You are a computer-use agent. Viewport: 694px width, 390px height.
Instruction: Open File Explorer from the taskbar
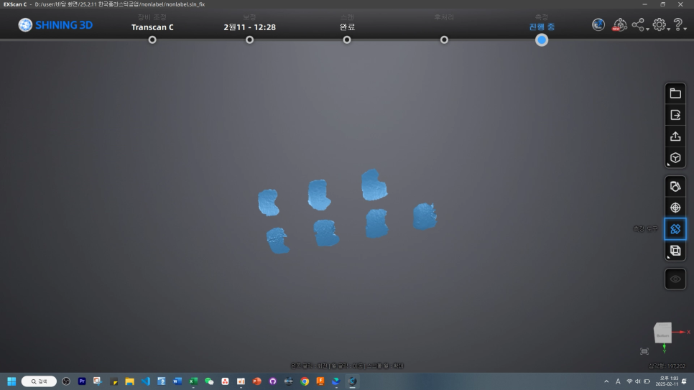point(130,381)
